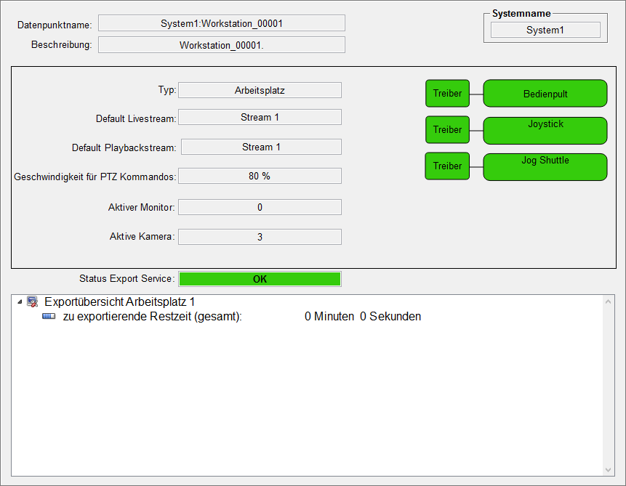This screenshot has width=626, height=486.
Task: Click the scroll up arrow in export list
Action: coord(608,301)
